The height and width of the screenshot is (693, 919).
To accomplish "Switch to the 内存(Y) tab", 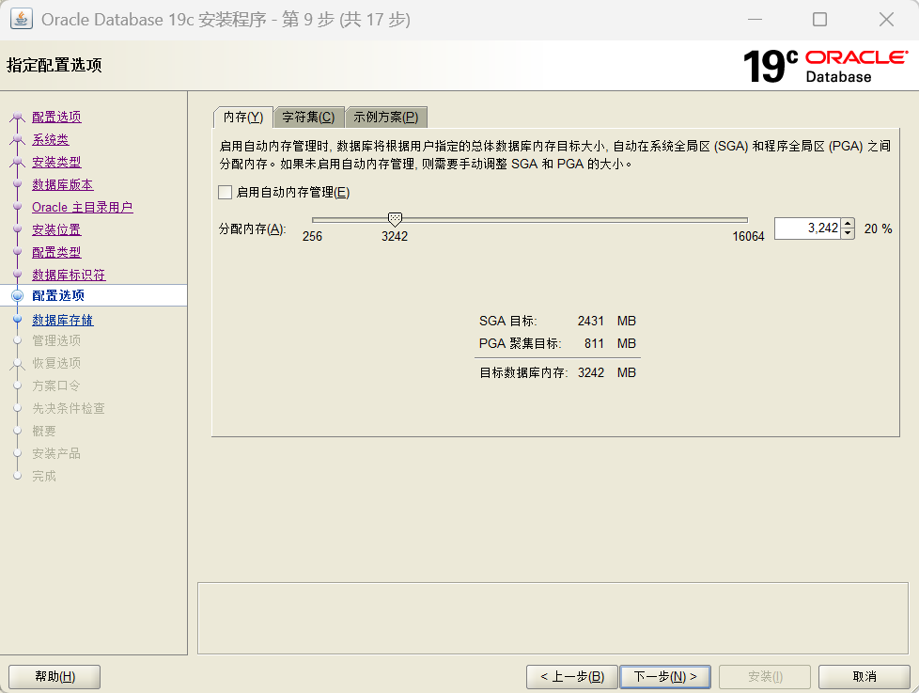I will point(243,118).
